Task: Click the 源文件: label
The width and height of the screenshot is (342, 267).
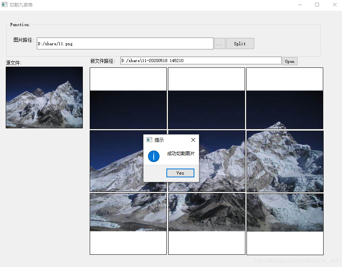Action: 13,63
